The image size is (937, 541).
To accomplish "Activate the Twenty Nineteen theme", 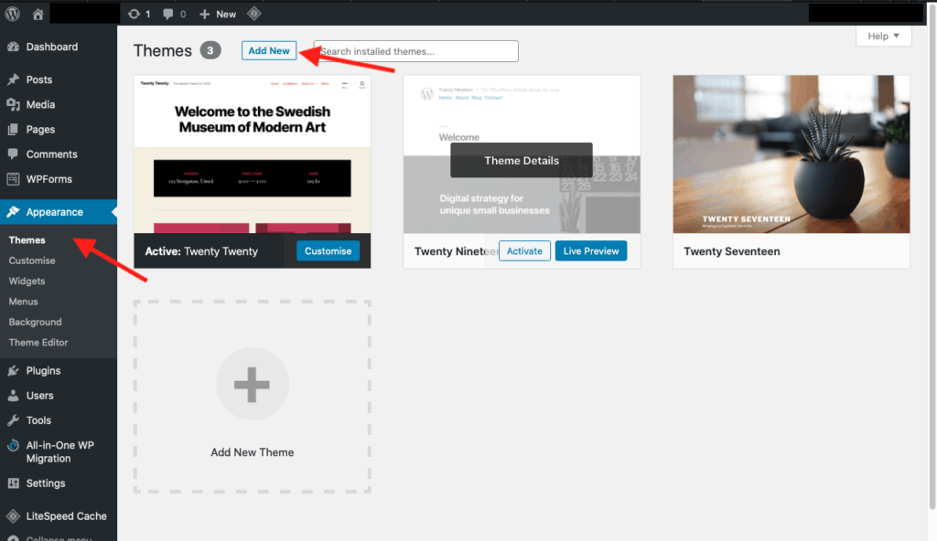I will (x=524, y=250).
